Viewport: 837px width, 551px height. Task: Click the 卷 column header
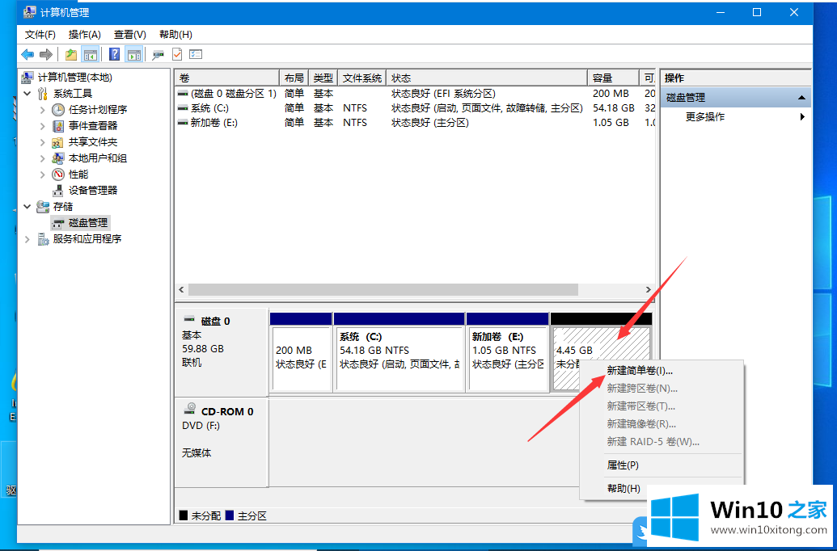point(227,78)
